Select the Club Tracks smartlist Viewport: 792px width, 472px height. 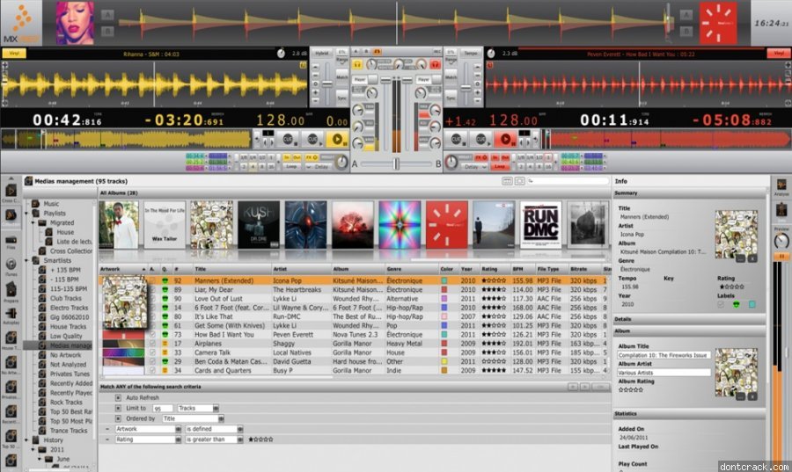[x=67, y=298]
